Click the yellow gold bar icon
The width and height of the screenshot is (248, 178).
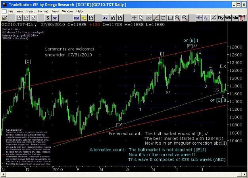84,18
